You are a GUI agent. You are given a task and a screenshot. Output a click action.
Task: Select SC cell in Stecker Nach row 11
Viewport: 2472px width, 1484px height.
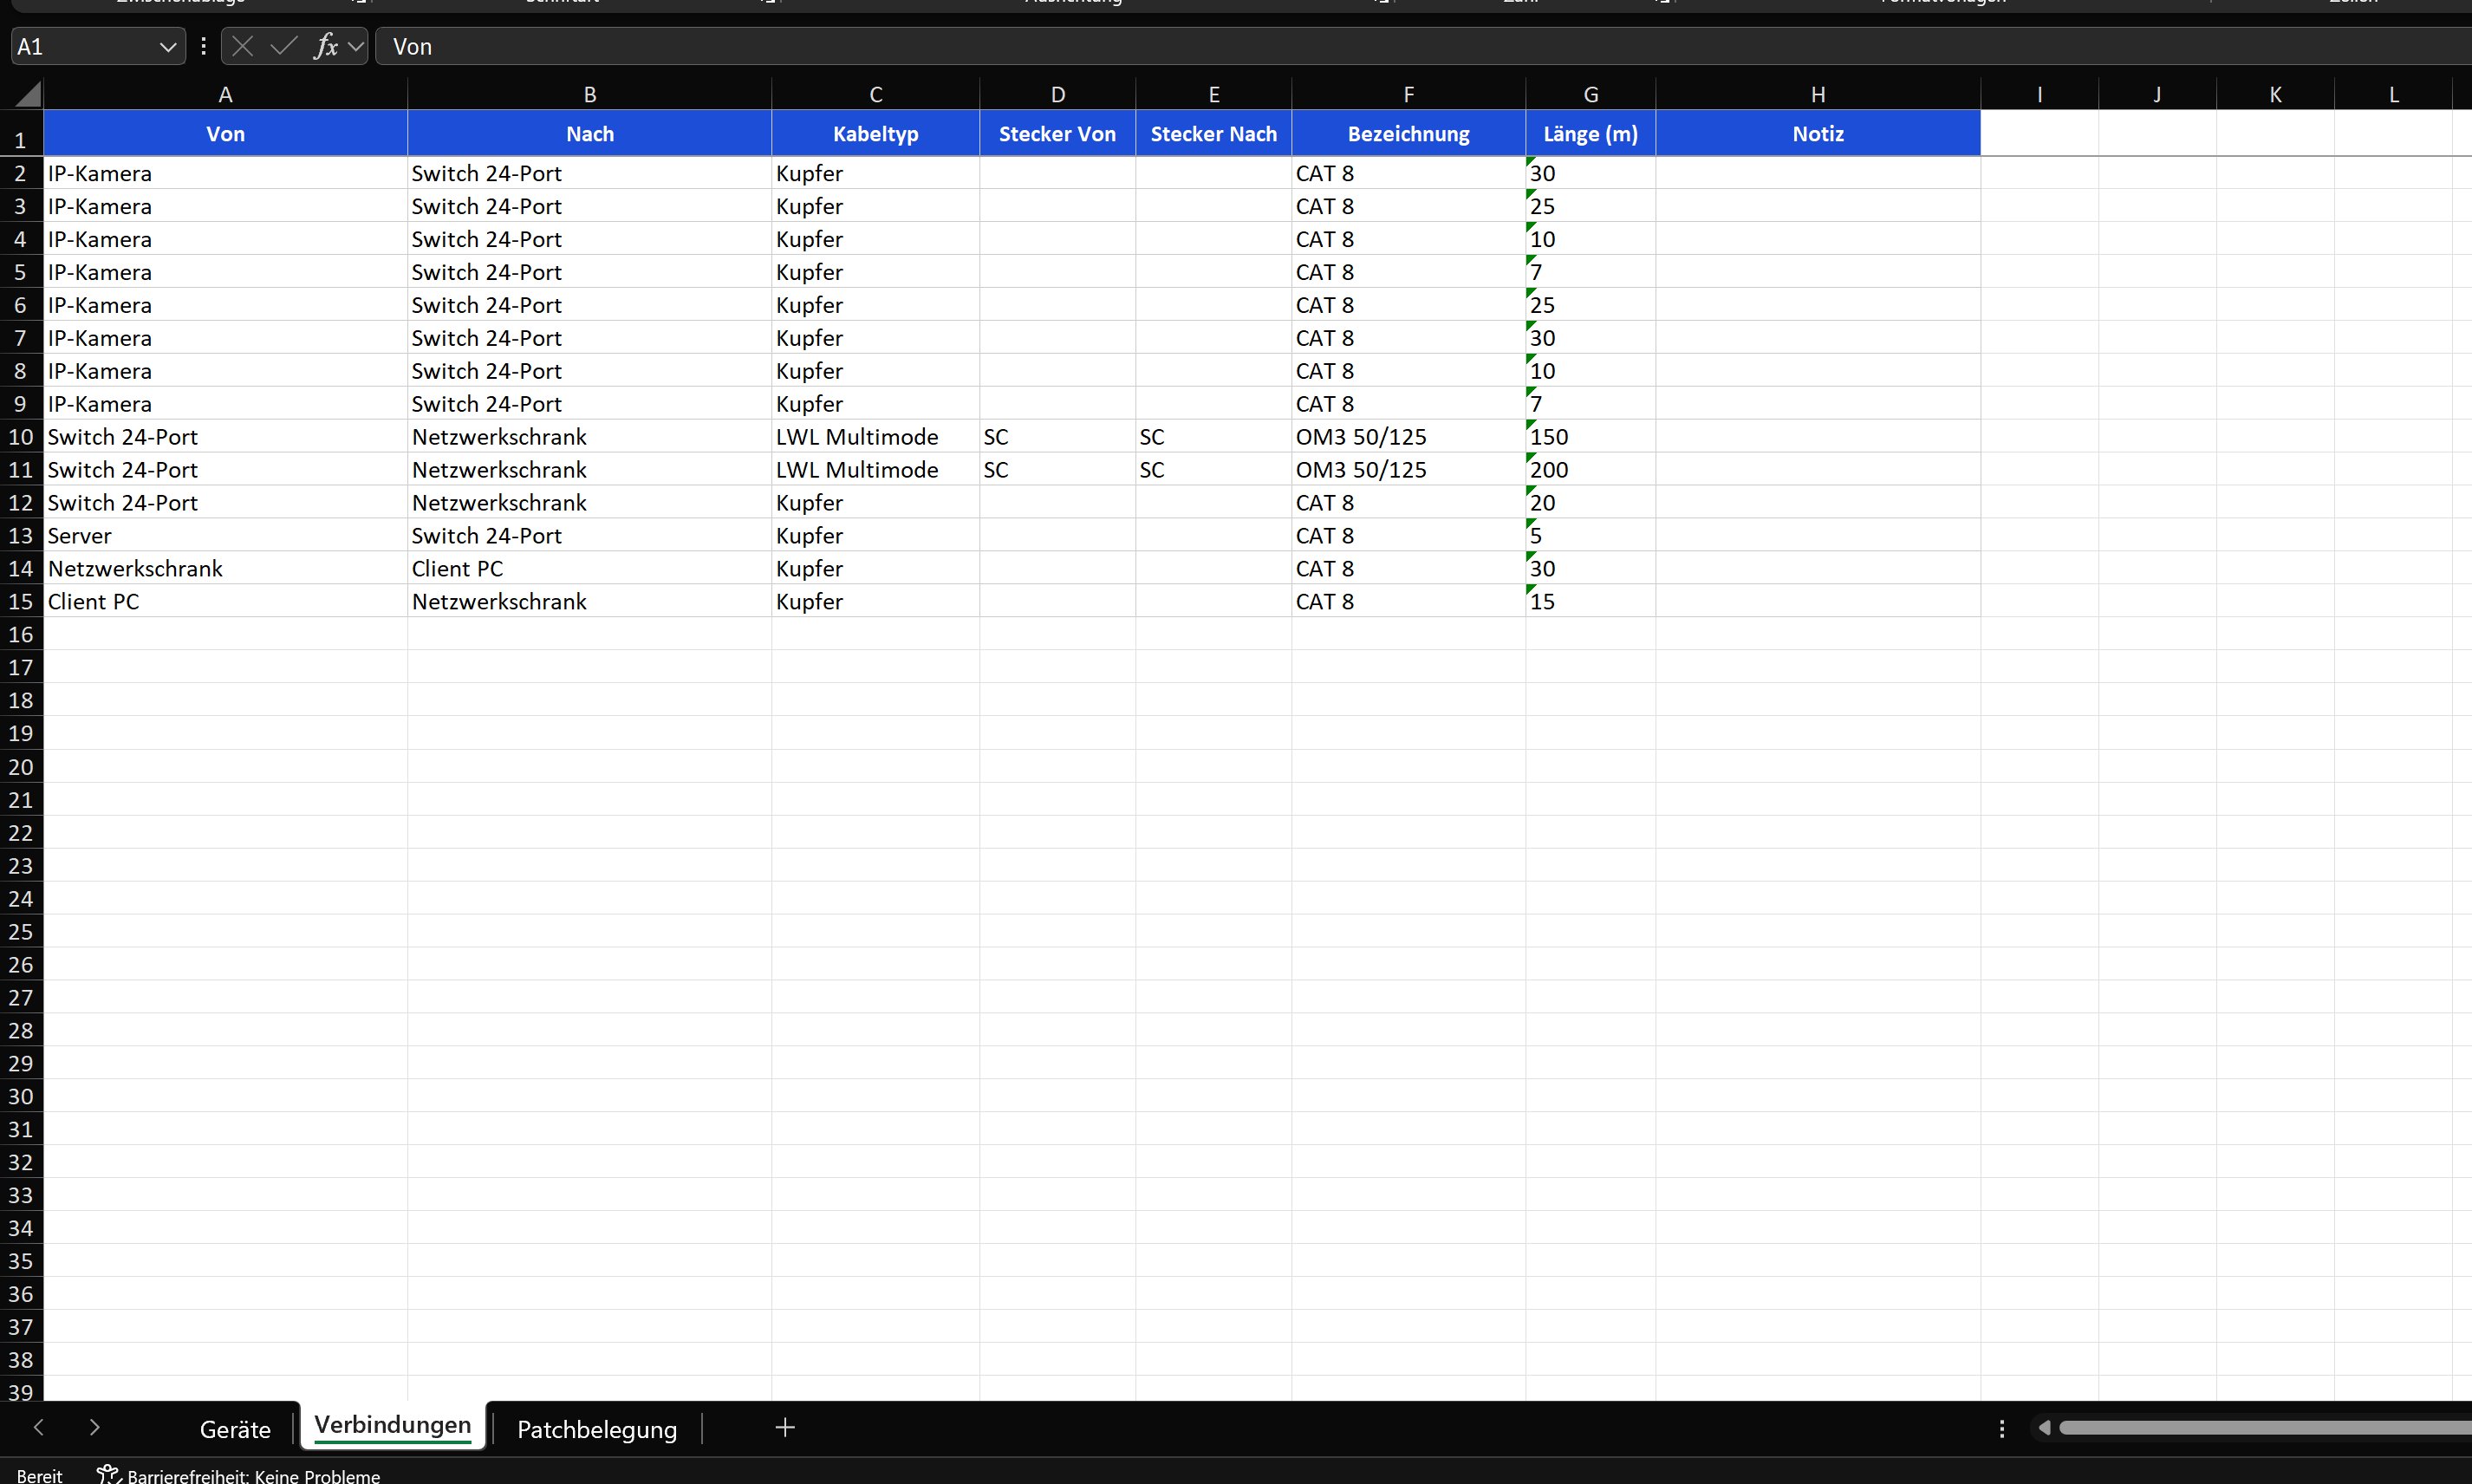1213,470
